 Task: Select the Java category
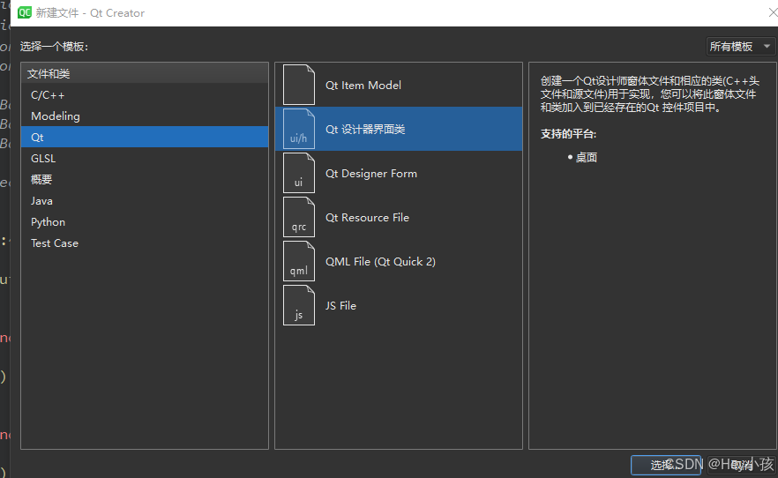pos(145,201)
